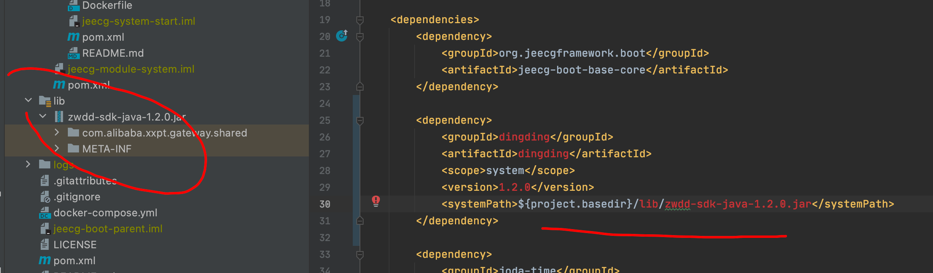Screen dimensions: 933x273
Task: Click the lib folder icon
Action: pos(44,101)
